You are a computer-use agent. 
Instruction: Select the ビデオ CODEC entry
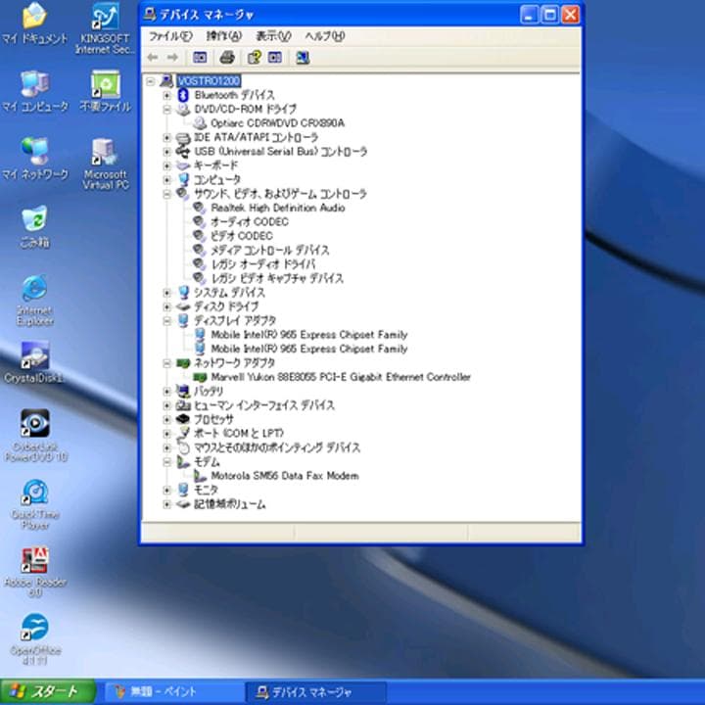[x=242, y=236]
